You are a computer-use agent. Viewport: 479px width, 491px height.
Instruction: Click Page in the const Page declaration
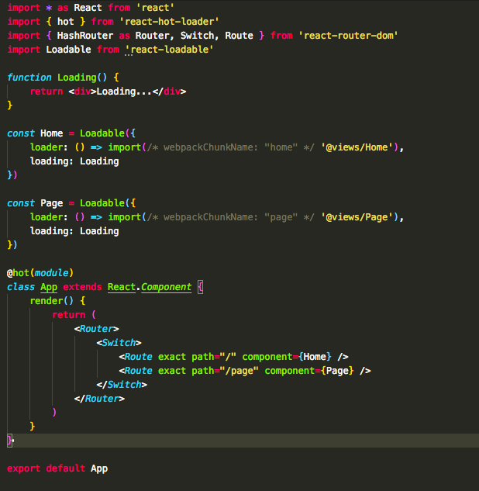point(52,203)
